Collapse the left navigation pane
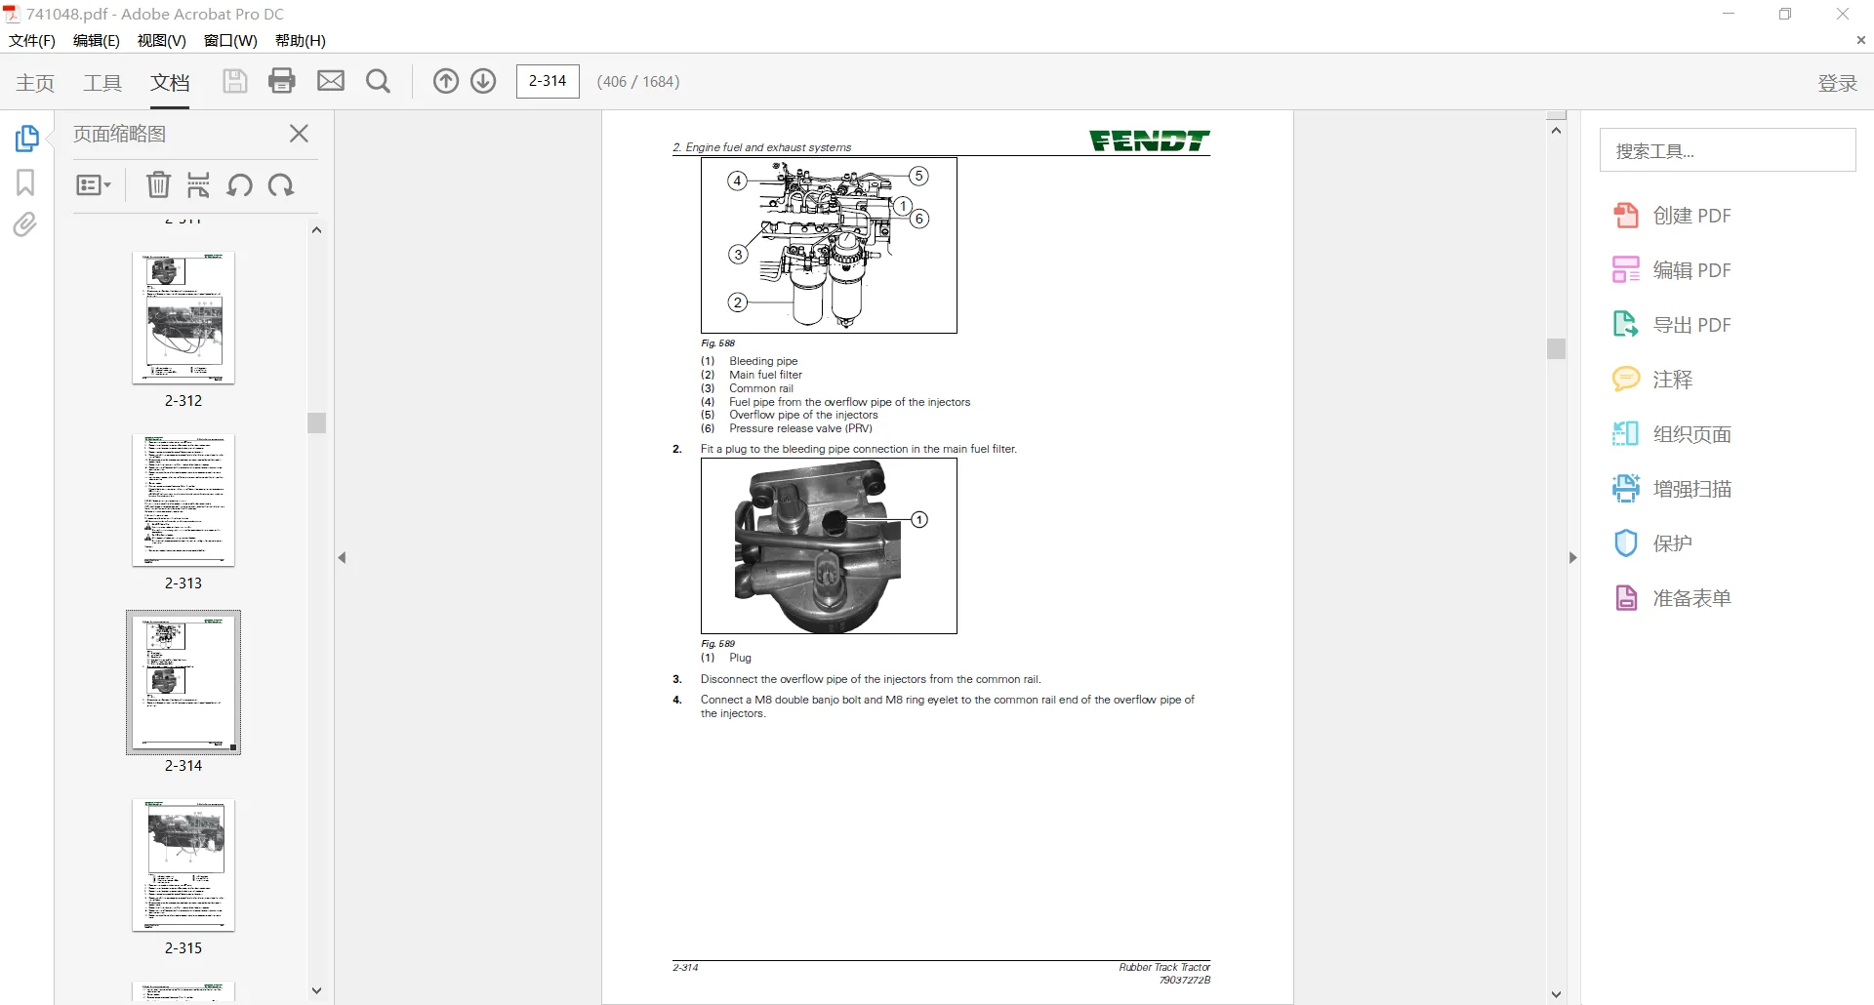Image resolution: width=1874 pixels, height=1005 pixels. pos(342,558)
